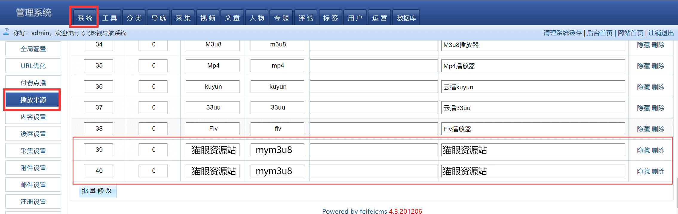Click the sort order field for ID 37
The height and width of the screenshot is (214, 678).
click(153, 107)
